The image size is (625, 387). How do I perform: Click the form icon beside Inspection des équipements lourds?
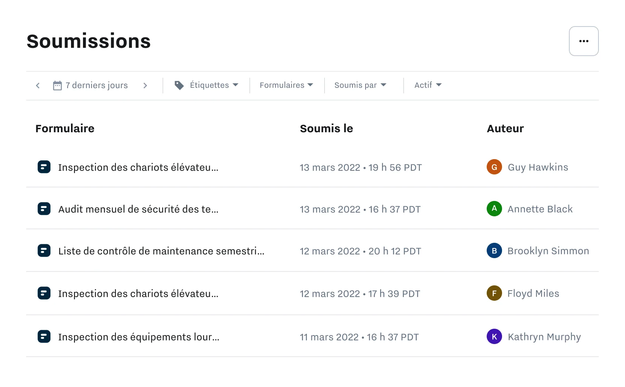coord(44,336)
